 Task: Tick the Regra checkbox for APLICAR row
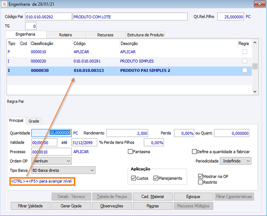point(245,52)
